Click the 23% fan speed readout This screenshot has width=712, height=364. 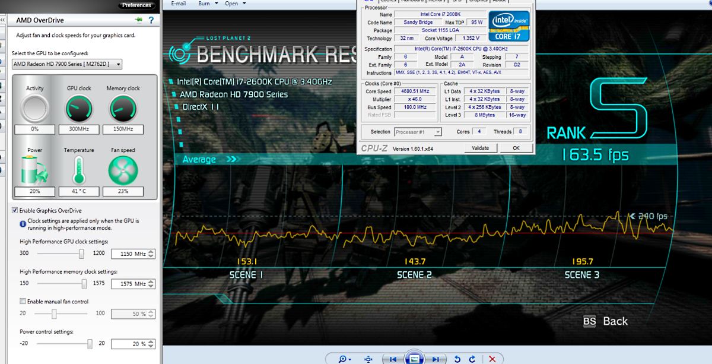123,191
